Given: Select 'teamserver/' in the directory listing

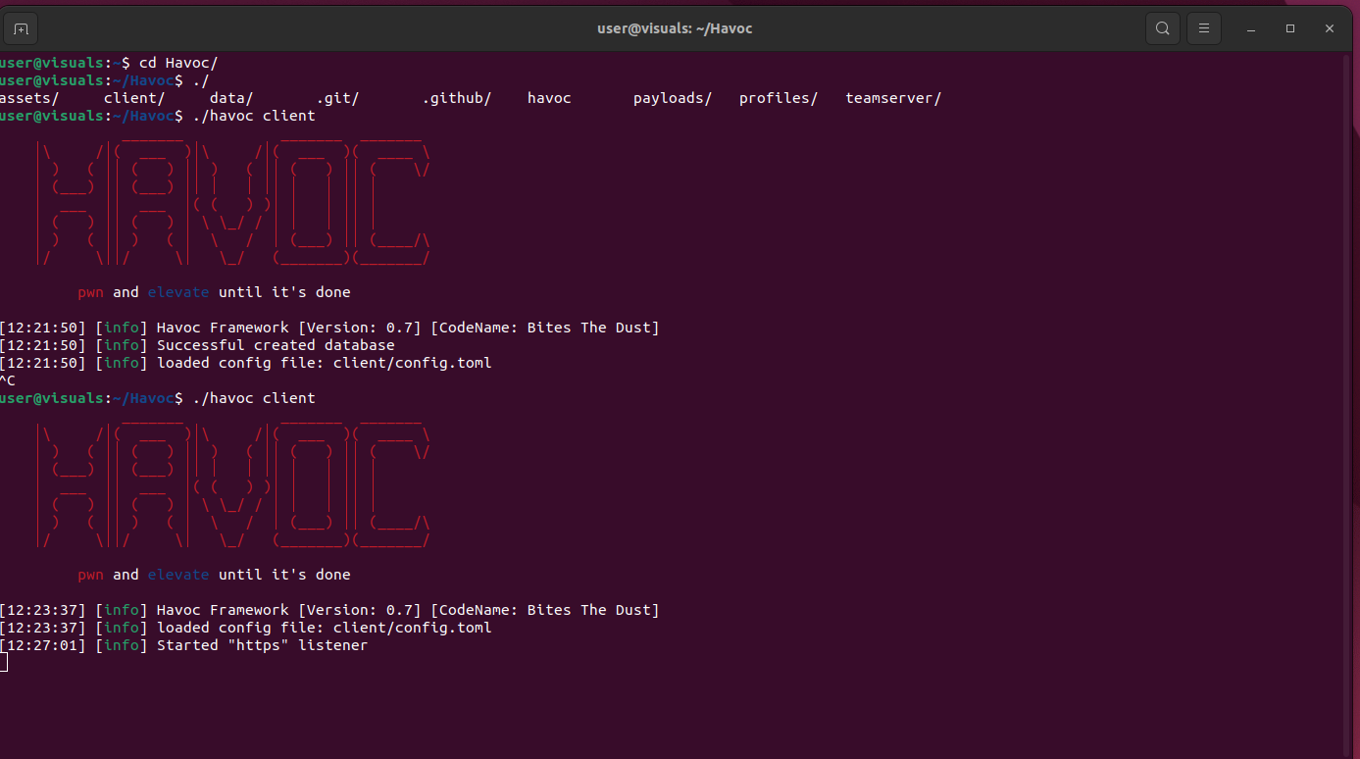Looking at the screenshot, I should (893, 98).
